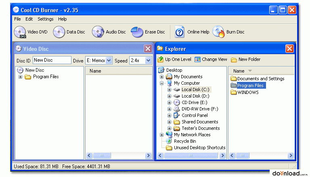Expand DVD-RW Drive (F:) node

tap(169, 109)
